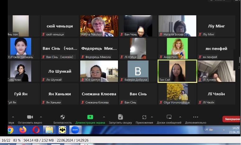The width and height of the screenshot is (241, 145).
Task: Click muted mic icon on Валерія Добруха tile
Action: (x=122, y=80)
